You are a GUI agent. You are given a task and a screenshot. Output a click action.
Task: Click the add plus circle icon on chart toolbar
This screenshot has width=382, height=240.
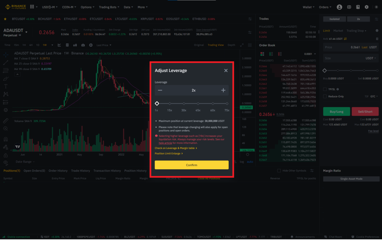[91, 45]
